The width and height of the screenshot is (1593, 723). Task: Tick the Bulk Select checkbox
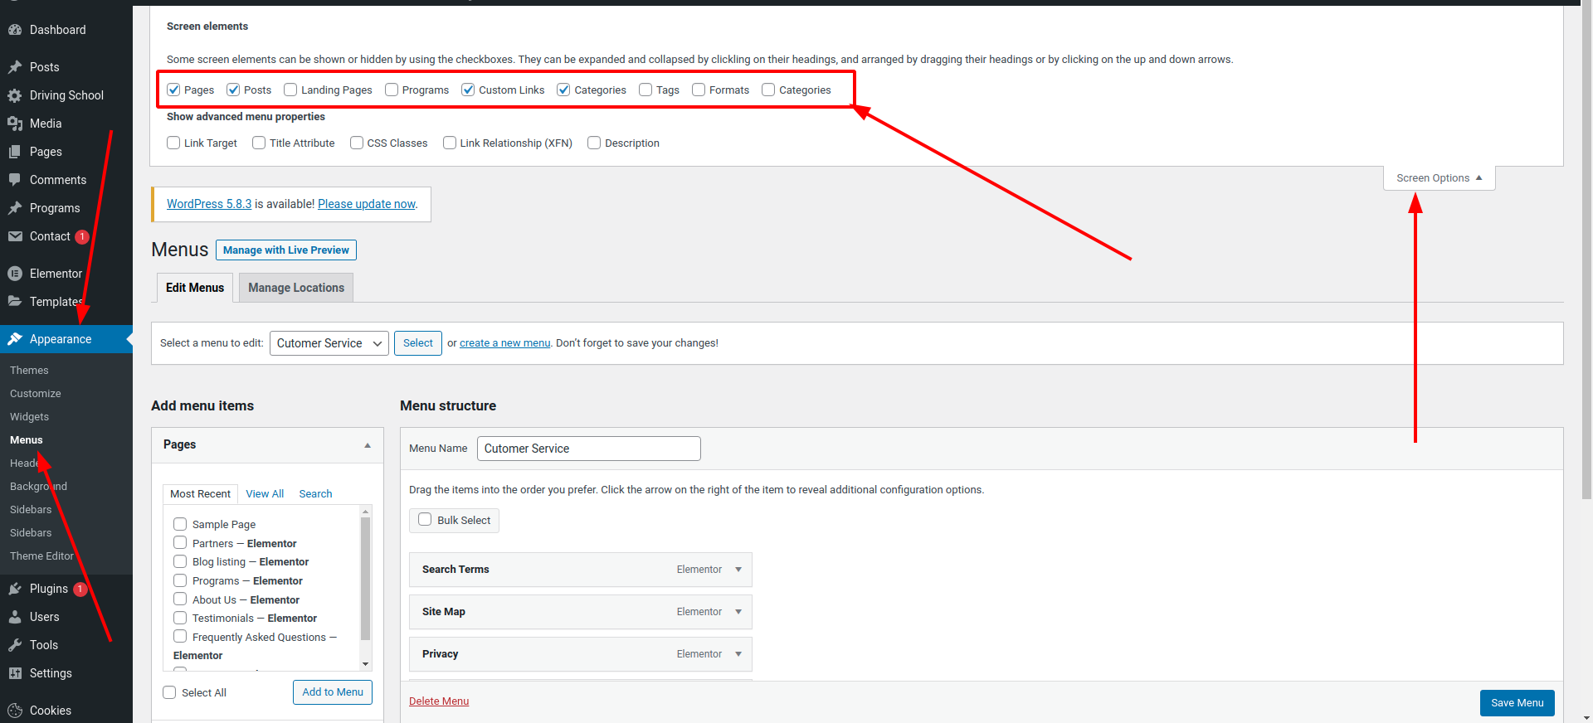pos(425,520)
